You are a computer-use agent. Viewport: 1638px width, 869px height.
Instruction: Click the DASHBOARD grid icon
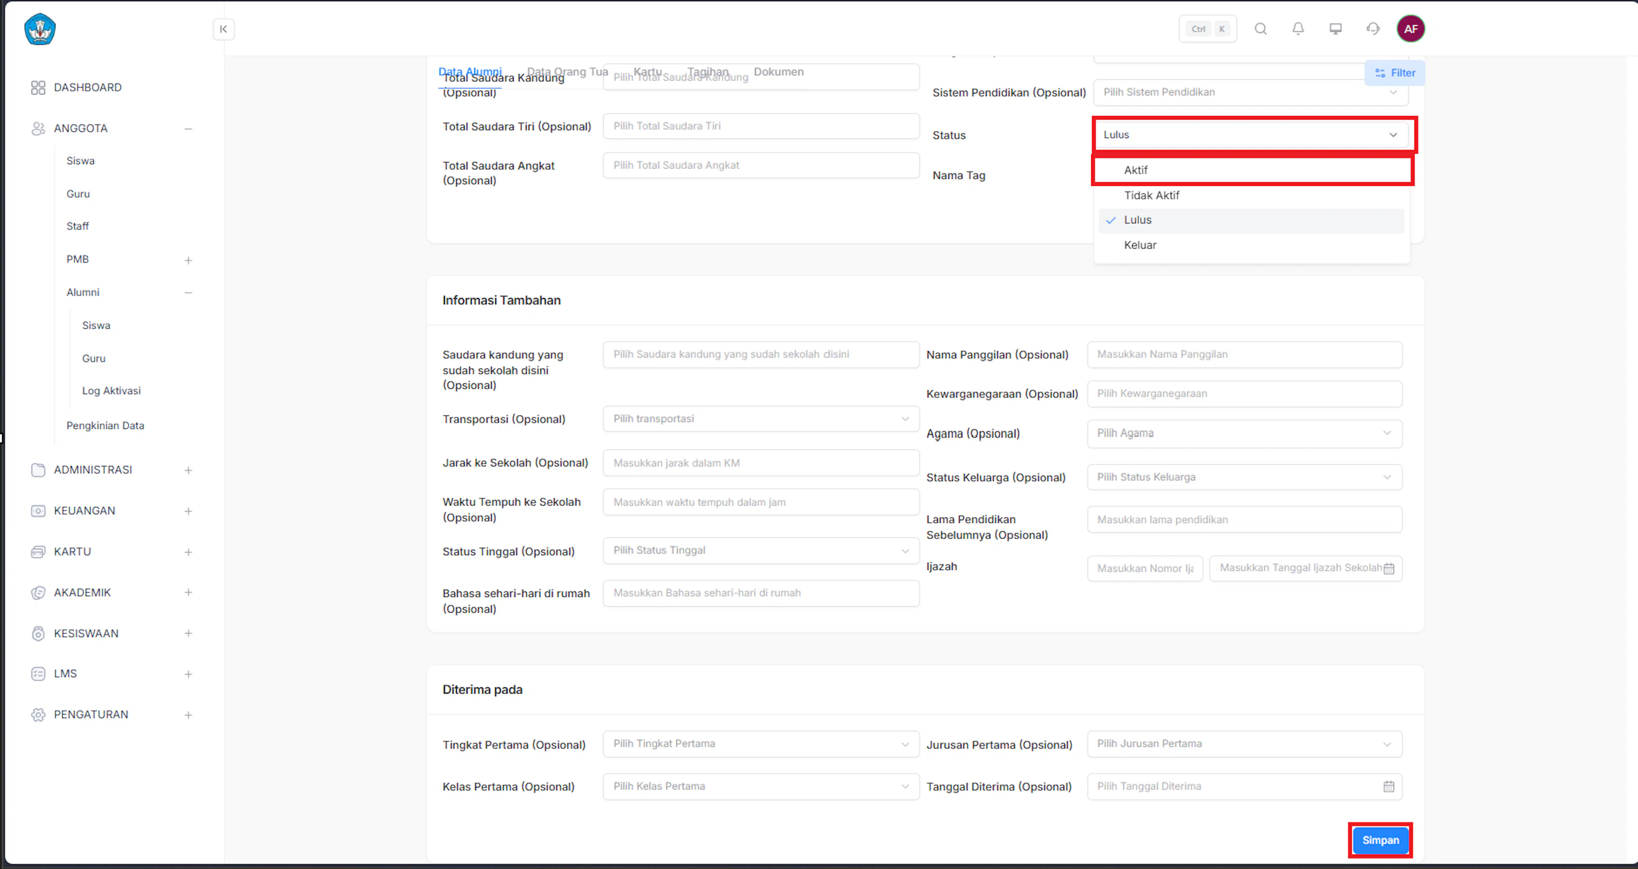pyautogui.click(x=38, y=88)
